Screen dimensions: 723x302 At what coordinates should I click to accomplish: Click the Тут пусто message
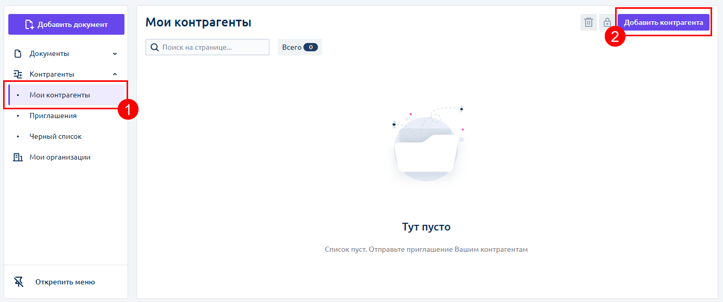tap(426, 227)
